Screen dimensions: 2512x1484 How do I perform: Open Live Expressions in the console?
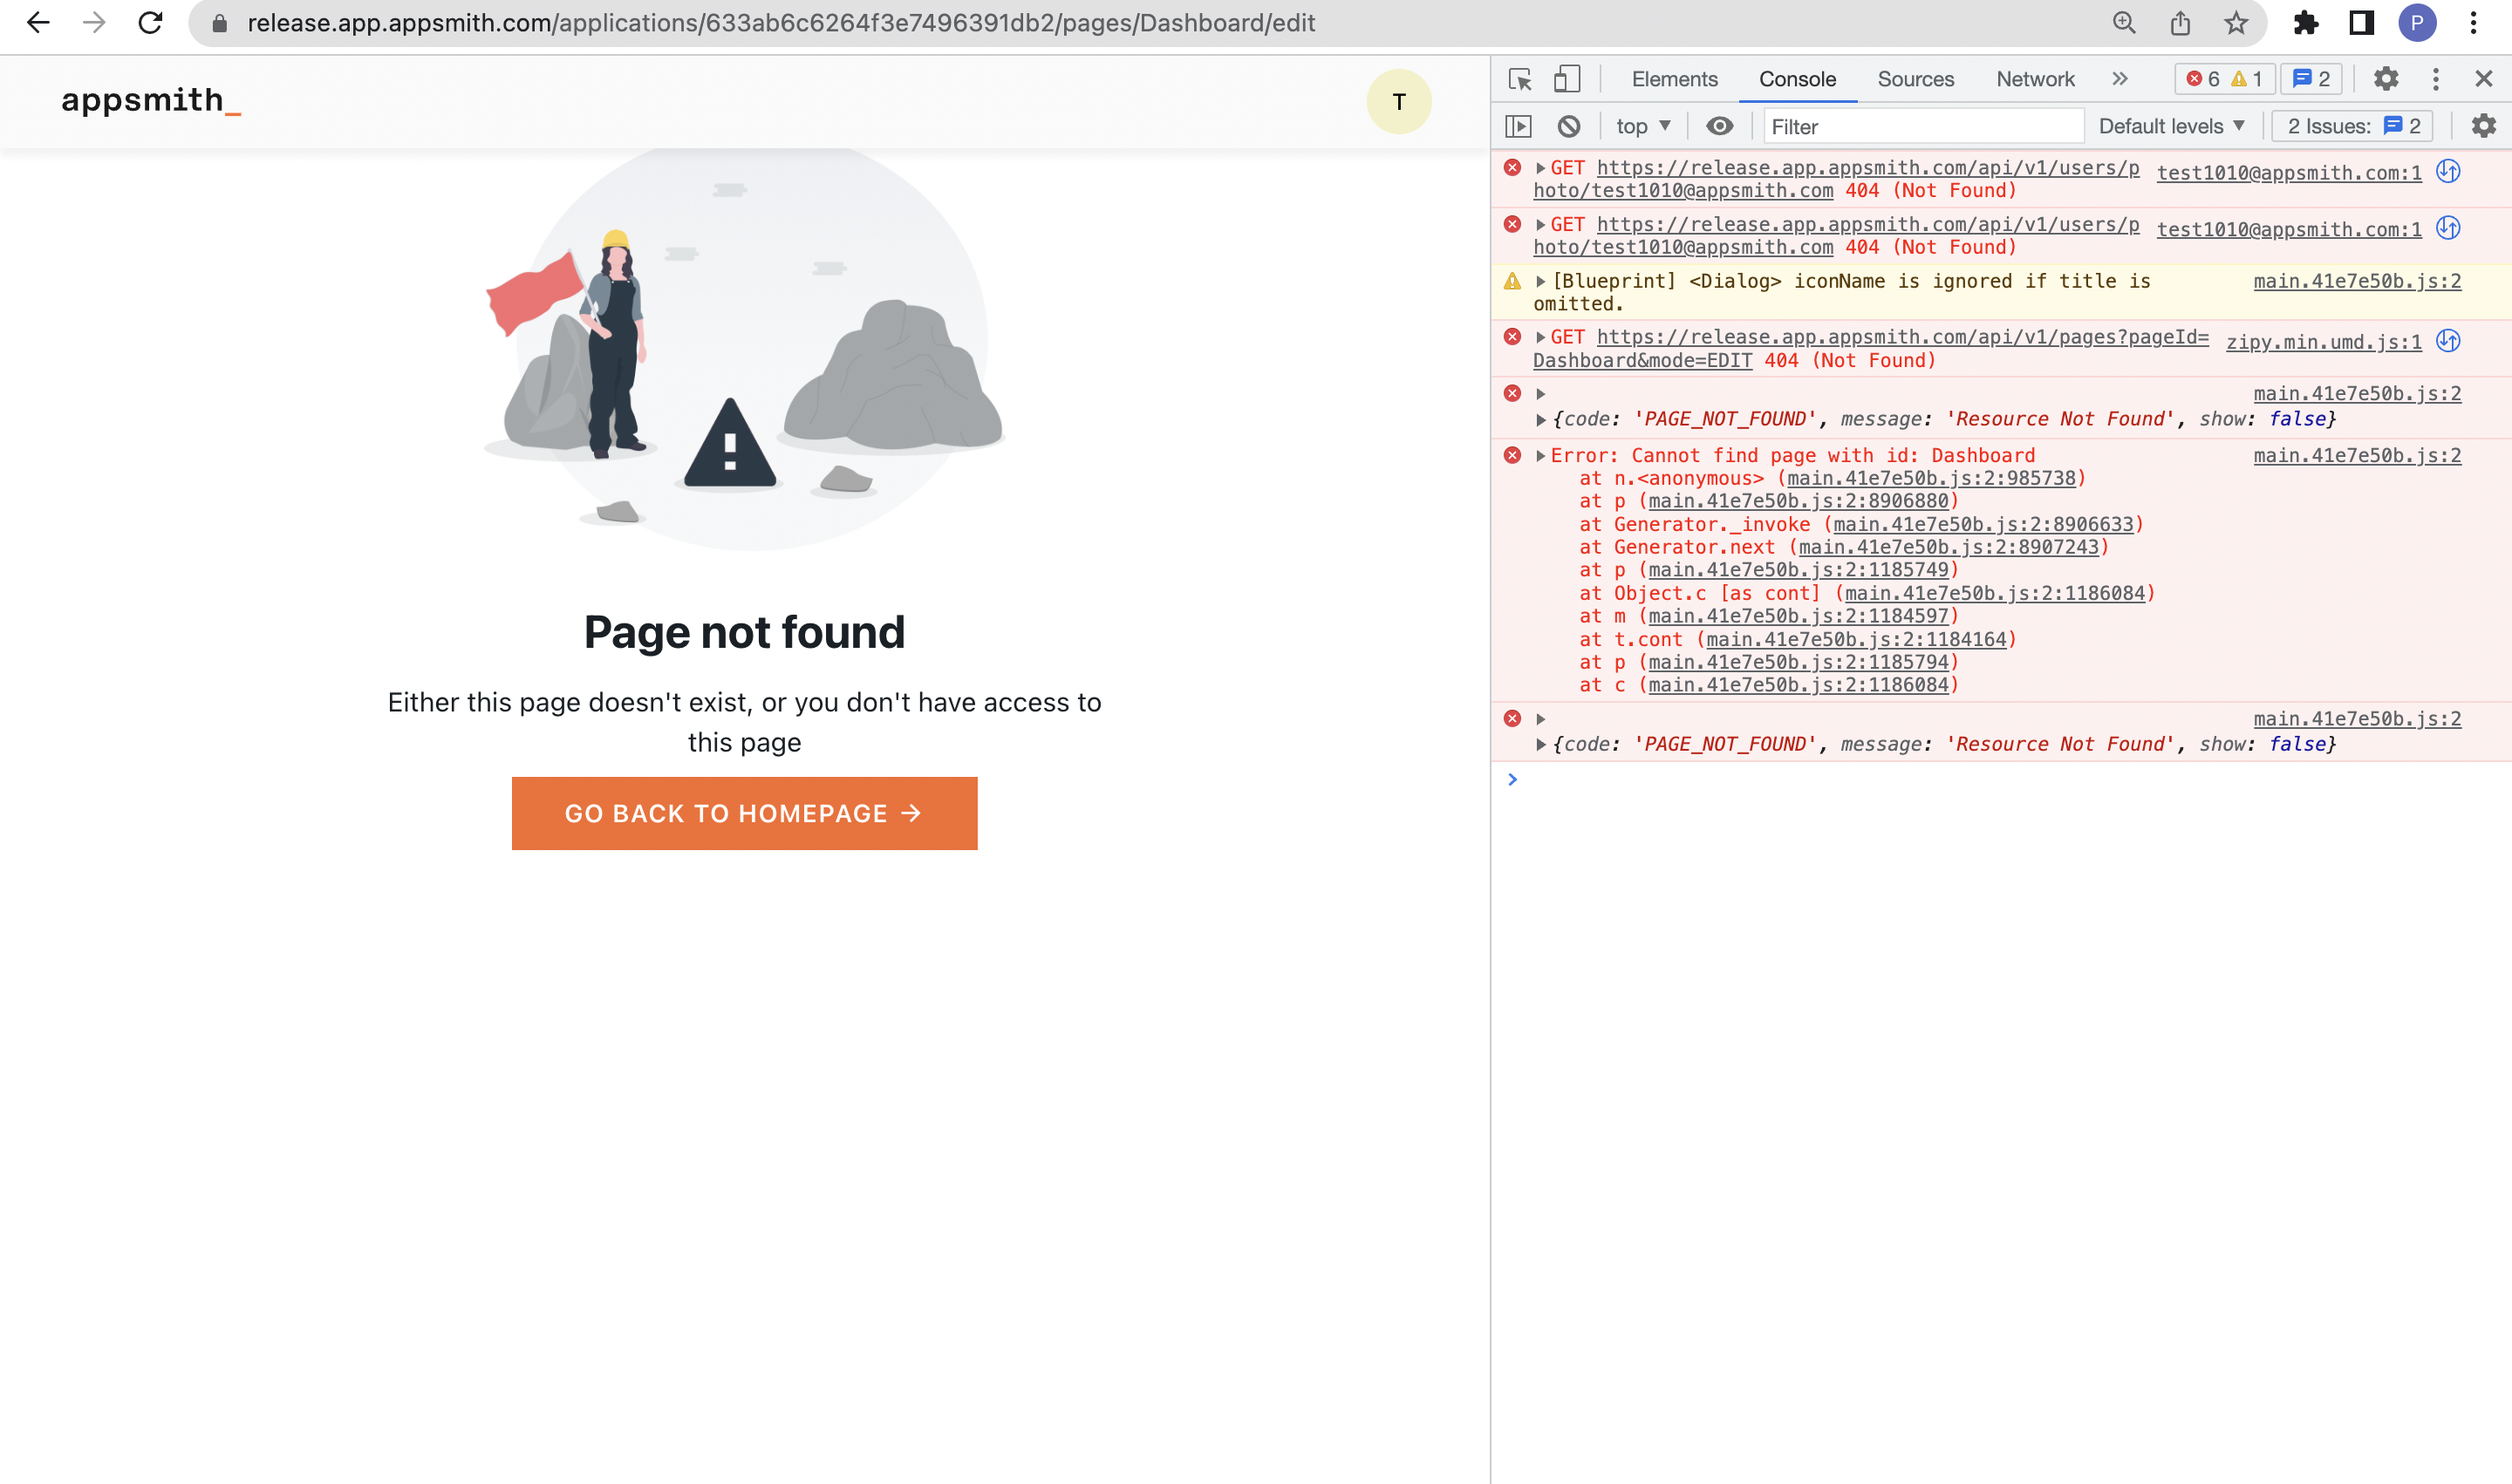tap(1721, 126)
